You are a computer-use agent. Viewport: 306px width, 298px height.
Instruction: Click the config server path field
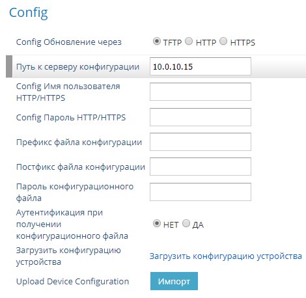(x=201, y=66)
